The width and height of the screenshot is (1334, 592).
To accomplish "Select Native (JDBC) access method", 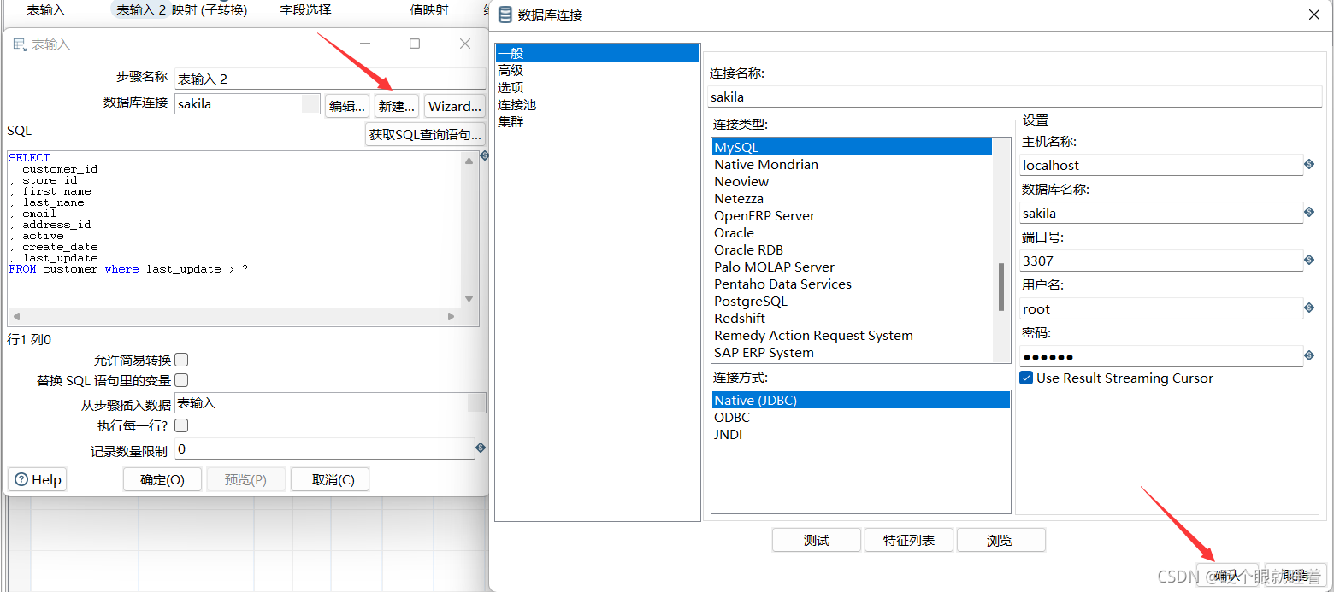I will click(x=861, y=400).
